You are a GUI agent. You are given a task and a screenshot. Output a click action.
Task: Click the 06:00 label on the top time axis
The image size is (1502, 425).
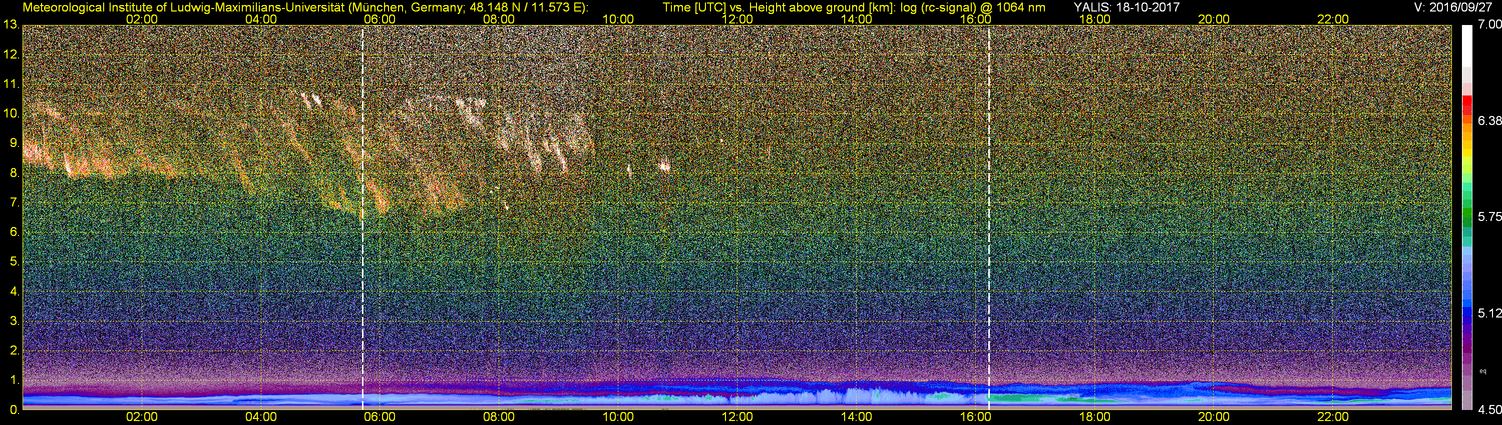pyautogui.click(x=380, y=19)
